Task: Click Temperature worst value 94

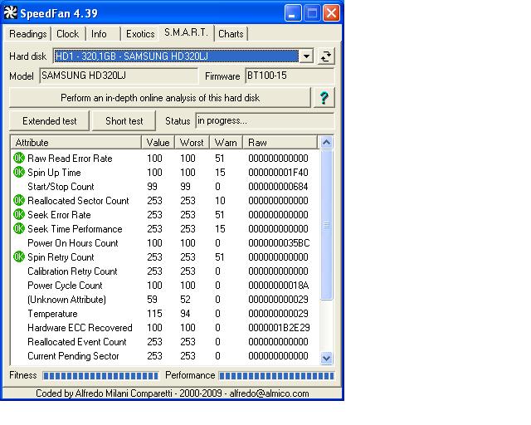Action: (185, 314)
